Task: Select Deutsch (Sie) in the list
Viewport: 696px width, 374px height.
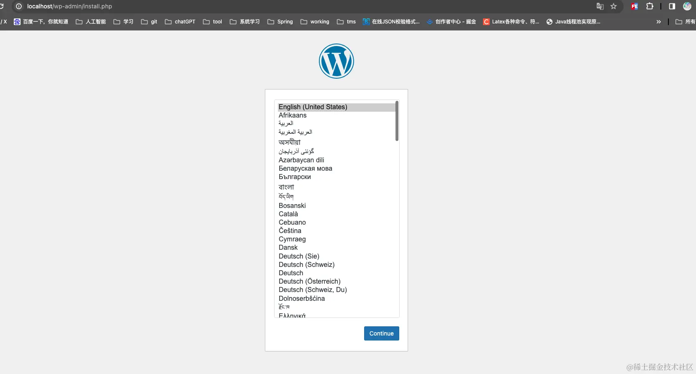Action: (x=336, y=256)
